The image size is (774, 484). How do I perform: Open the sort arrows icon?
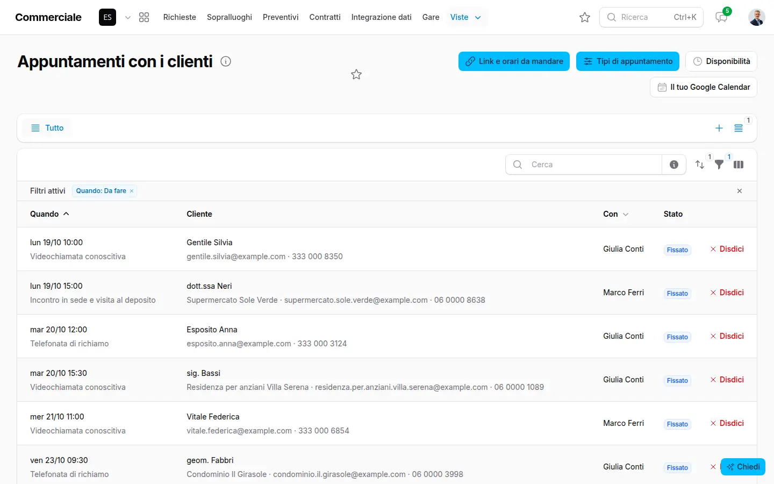[x=700, y=165]
